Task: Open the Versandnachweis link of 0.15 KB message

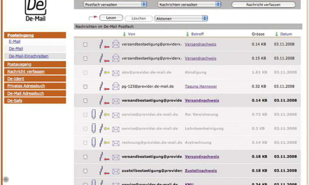Action: [201, 58]
